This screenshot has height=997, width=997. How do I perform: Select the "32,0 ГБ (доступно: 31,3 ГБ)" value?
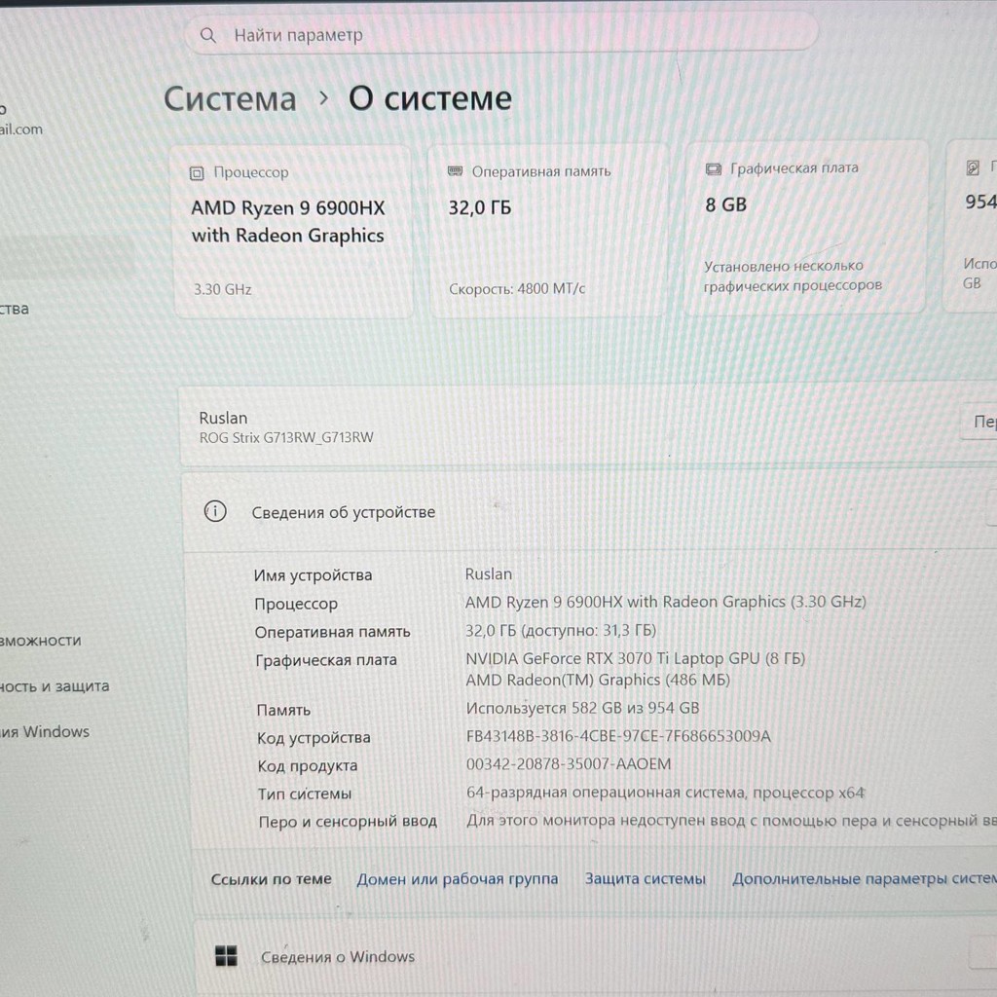tap(560, 631)
